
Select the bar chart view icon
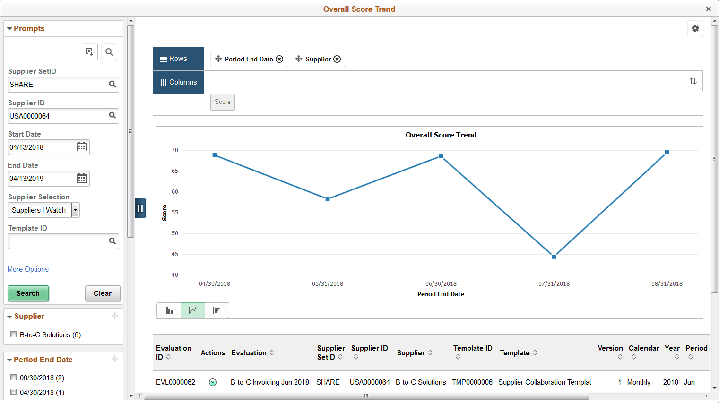click(169, 310)
